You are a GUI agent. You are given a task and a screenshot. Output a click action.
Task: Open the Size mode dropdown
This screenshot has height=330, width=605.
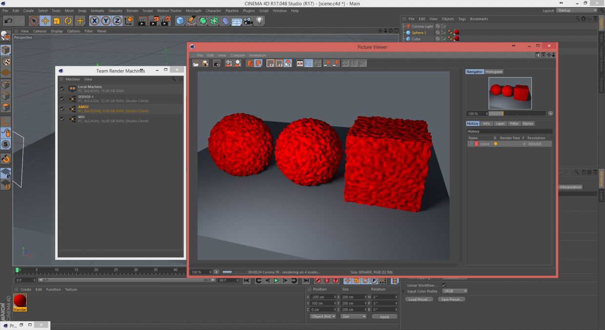tap(353, 316)
